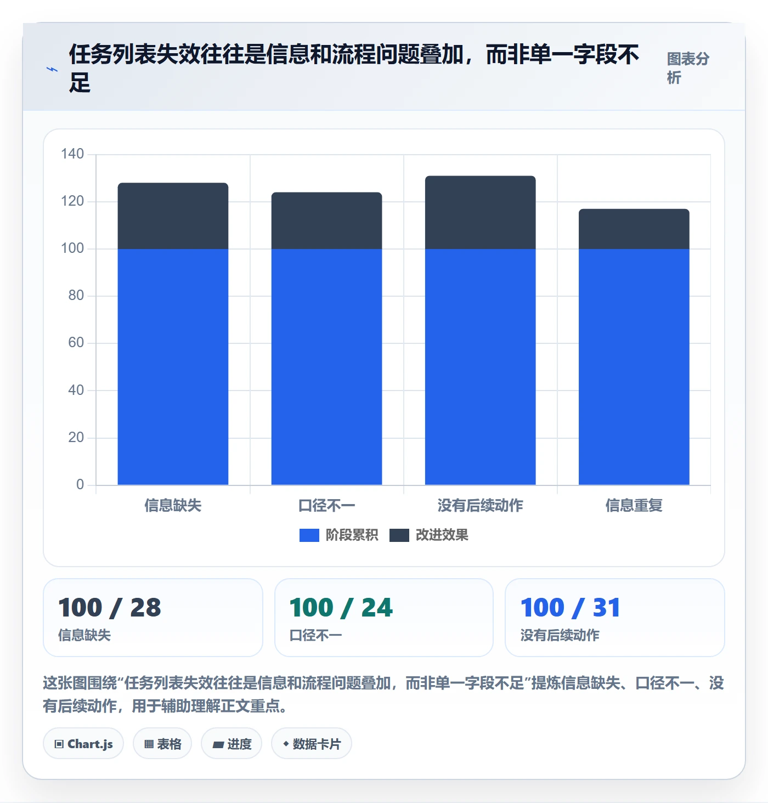Click the 80 y-axis value
This screenshot has height=803, width=768.
(76, 295)
